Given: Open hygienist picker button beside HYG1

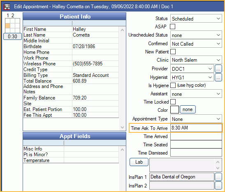Looking at the screenshot, I should coord(218,77).
